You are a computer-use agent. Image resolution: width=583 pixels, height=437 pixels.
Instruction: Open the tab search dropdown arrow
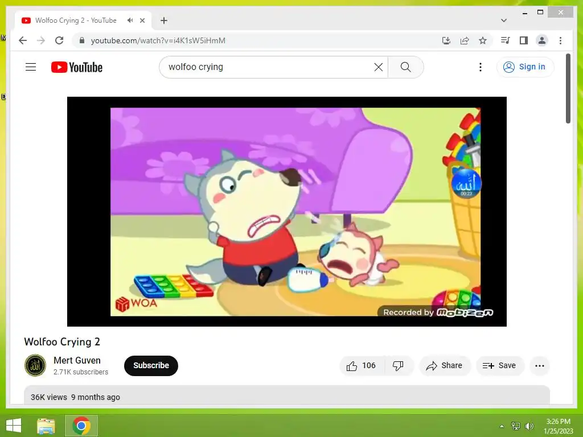pyautogui.click(x=504, y=20)
